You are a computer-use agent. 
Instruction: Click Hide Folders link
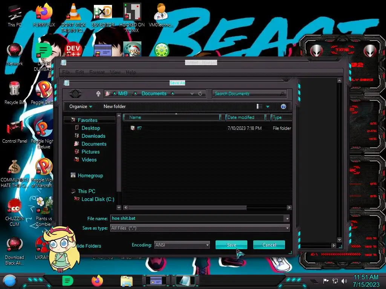89,246
